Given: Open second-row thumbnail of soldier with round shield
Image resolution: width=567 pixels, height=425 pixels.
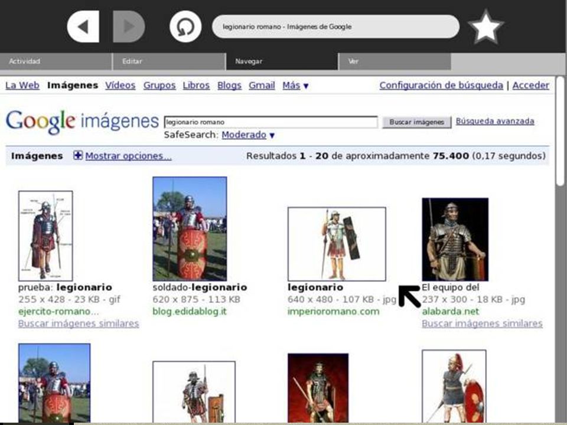Looking at the screenshot, I should click(454, 386).
